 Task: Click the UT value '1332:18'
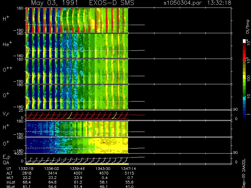point(26,169)
